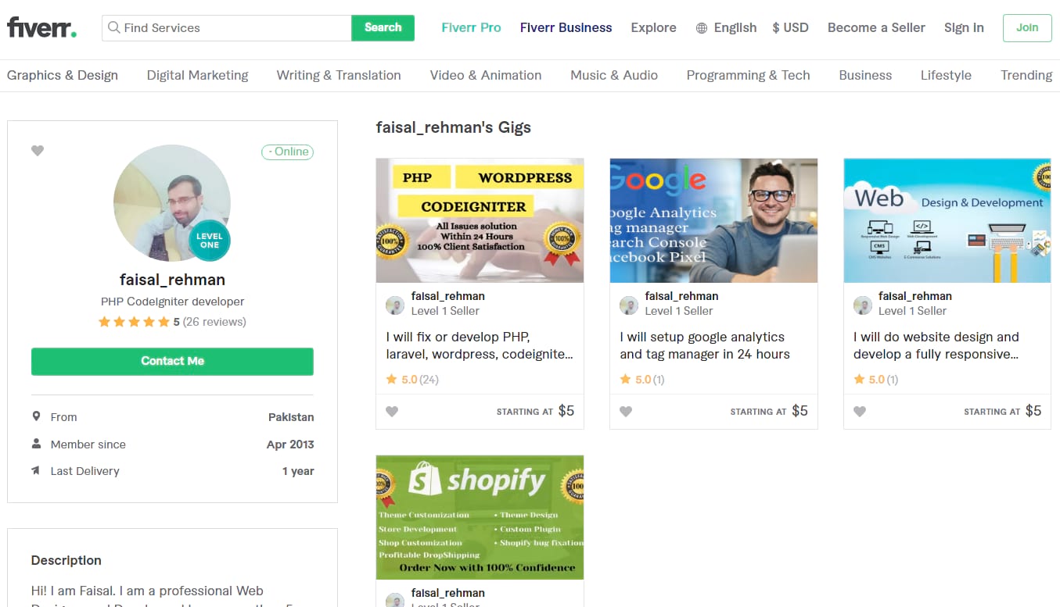Save the PHP WordPress gig with heart
This screenshot has width=1060, height=607.
point(392,412)
